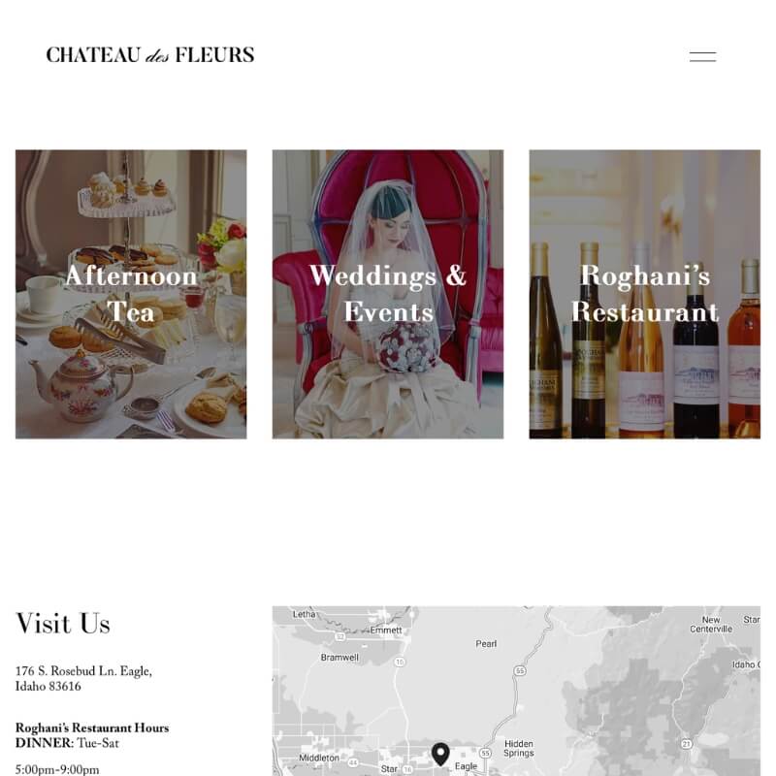Viewport: 776px width, 776px height.
Task: Click the Roghani's Restaurant heading text
Action: coord(645,294)
